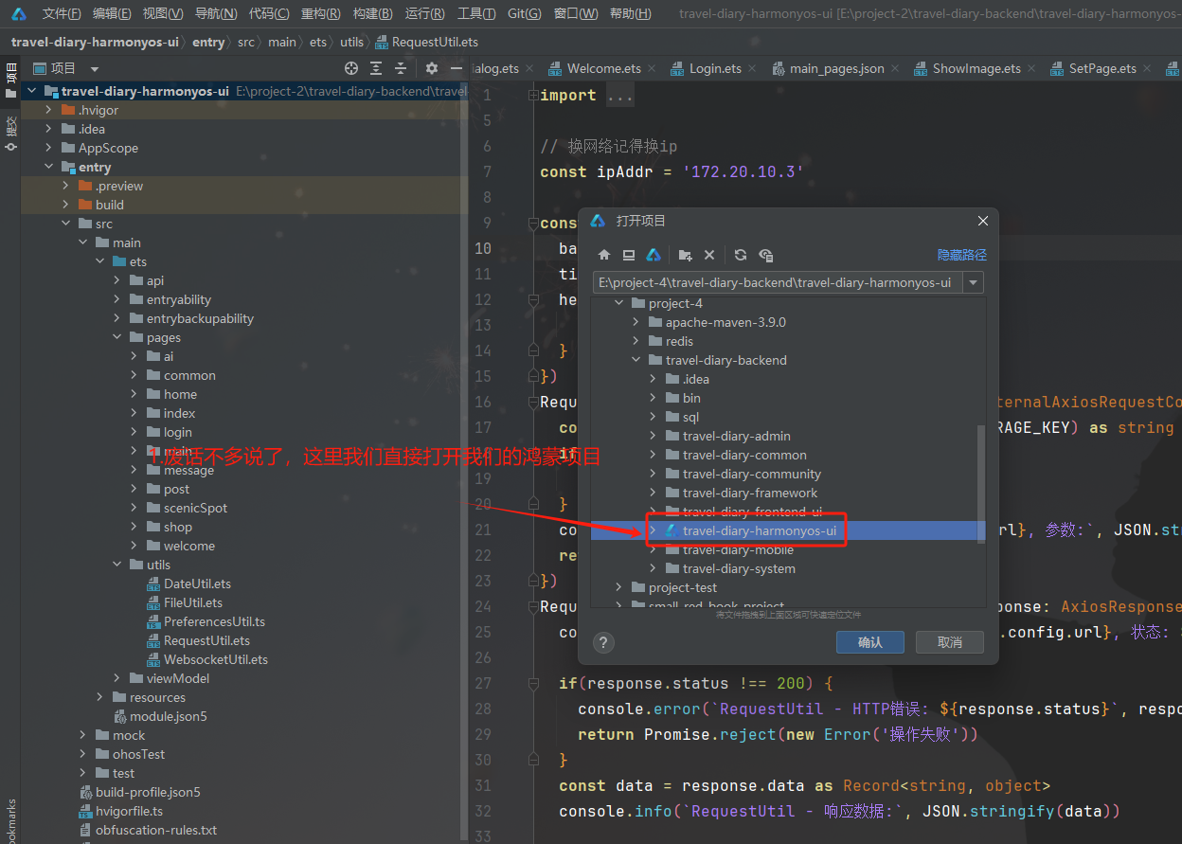The width and height of the screenshot is (1182, 844).
Task: Select travel-diary-admin folder in dialog
Action: point(737,436)
